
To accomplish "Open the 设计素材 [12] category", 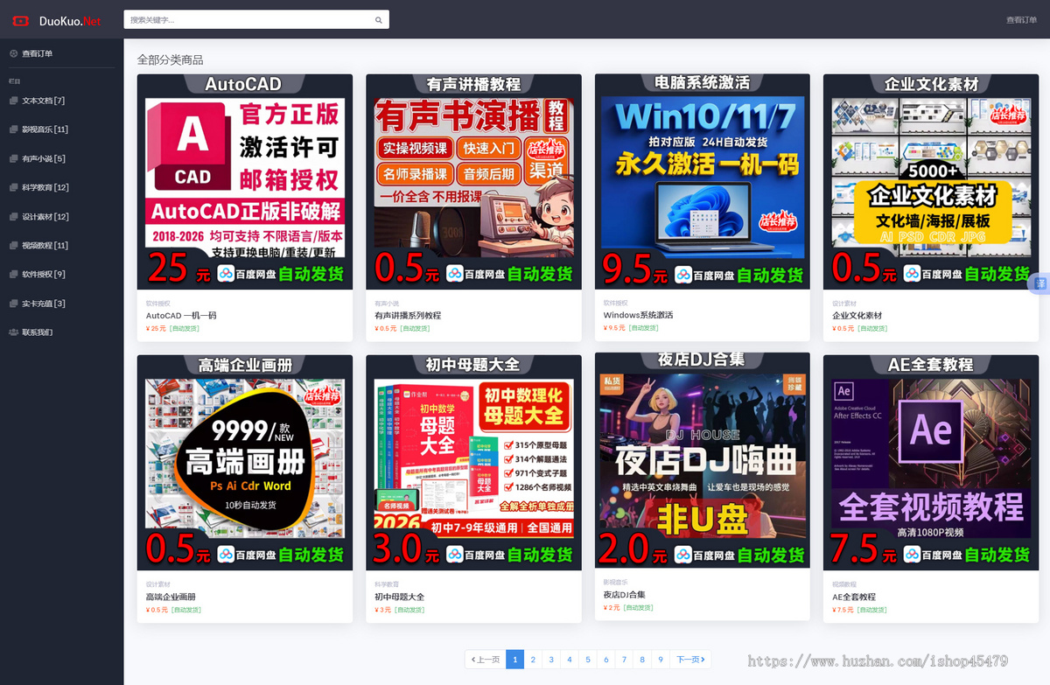I will point(45,216).
